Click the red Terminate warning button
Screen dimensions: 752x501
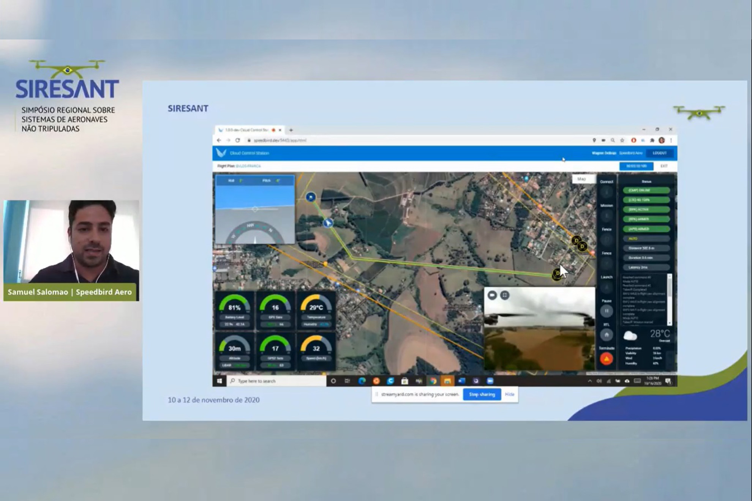pyautogui.click(x=607, y=359)
